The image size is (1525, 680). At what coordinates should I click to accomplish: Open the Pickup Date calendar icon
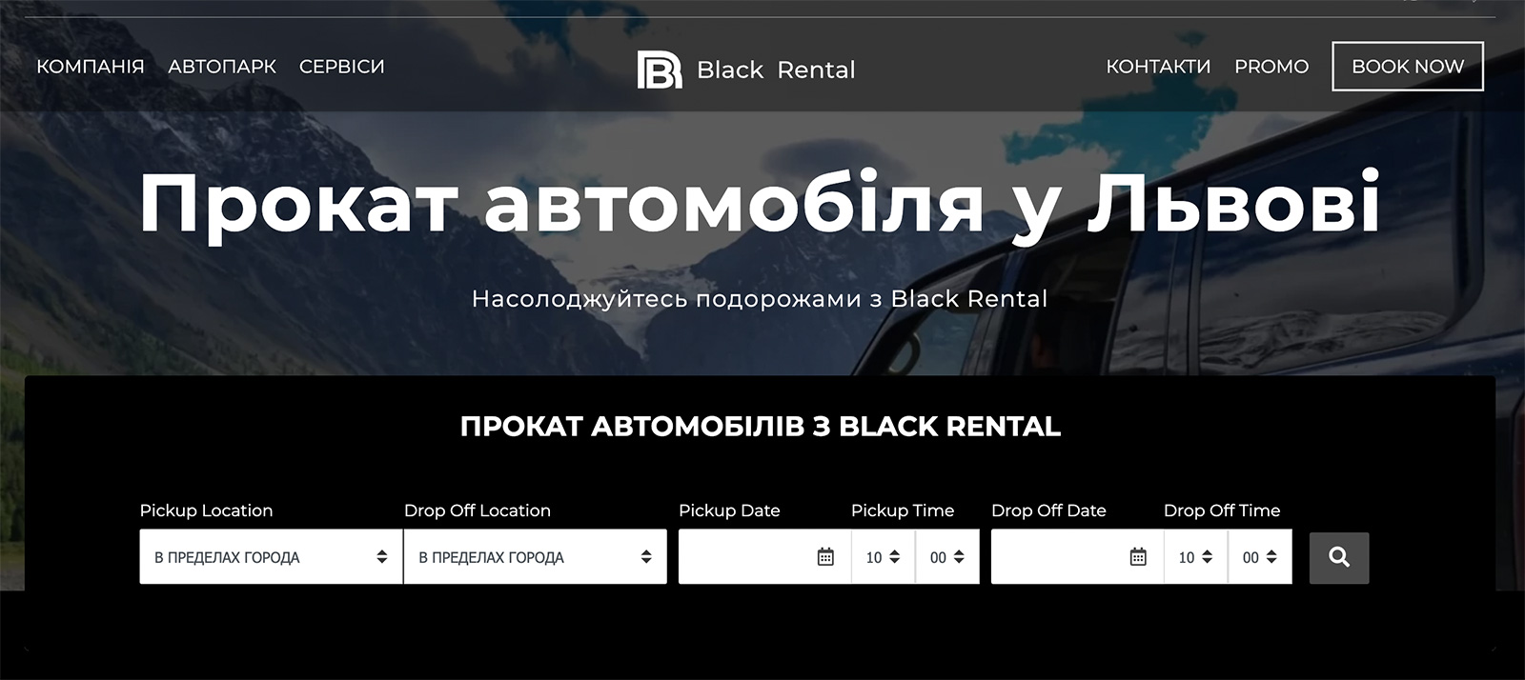(825, 557)
